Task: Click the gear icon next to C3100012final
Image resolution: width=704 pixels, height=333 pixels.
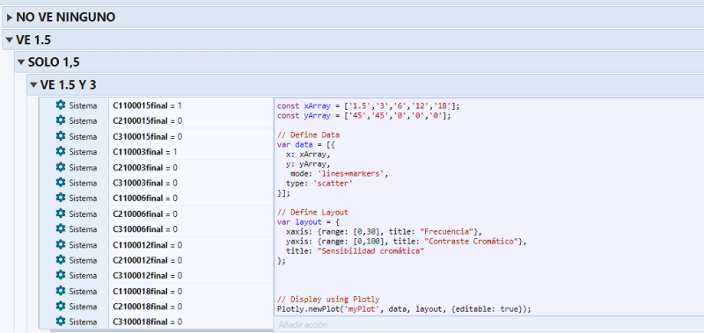Action: coord(61,275)
